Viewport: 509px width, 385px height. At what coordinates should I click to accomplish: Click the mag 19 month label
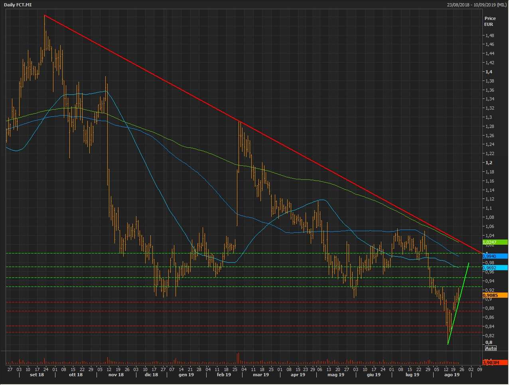(x=336, y=375)
